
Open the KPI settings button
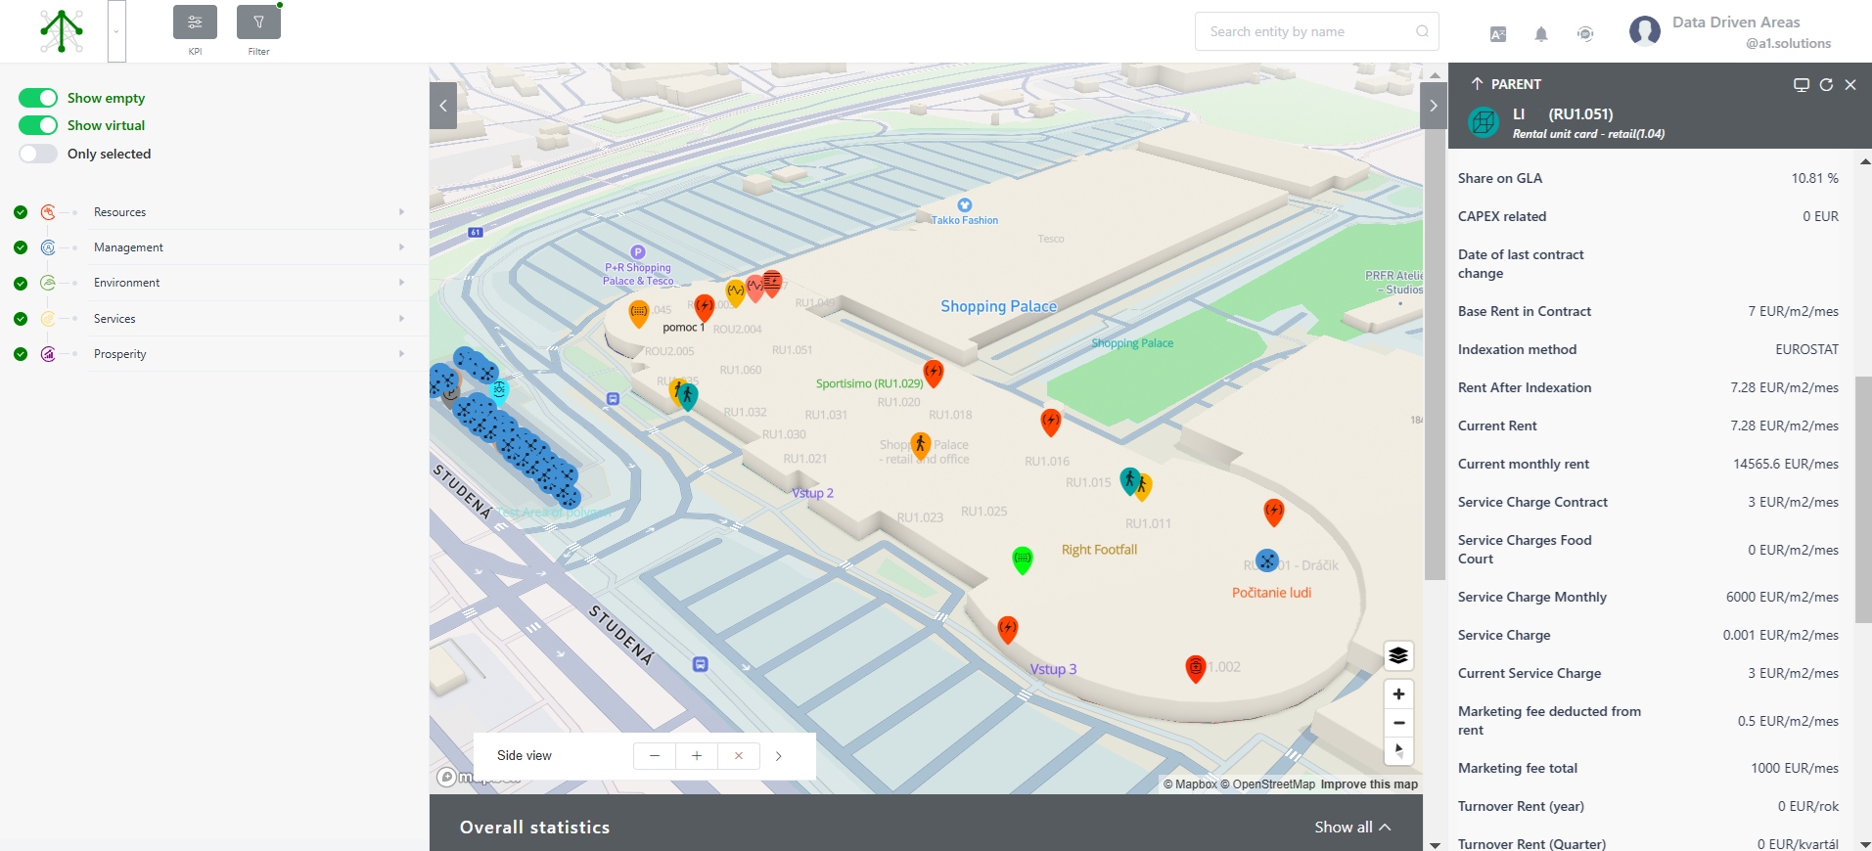195,22
